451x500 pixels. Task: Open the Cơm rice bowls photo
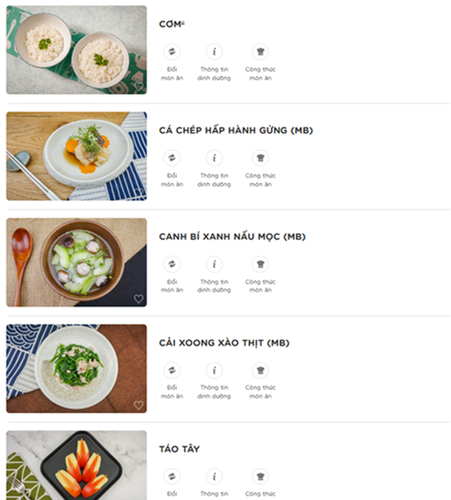coord(76,50)
